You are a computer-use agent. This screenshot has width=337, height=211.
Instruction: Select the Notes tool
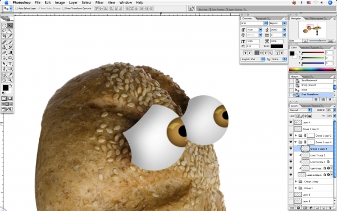(4, 75)
